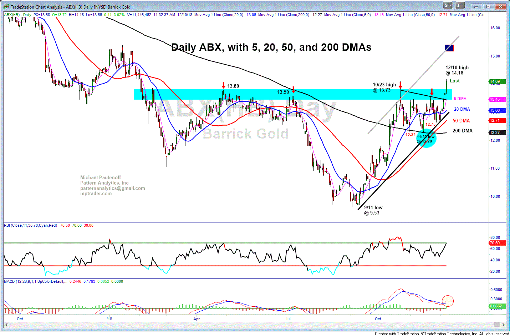Select the 9/11 low @ 9.53 annotation

click(373, 210)
